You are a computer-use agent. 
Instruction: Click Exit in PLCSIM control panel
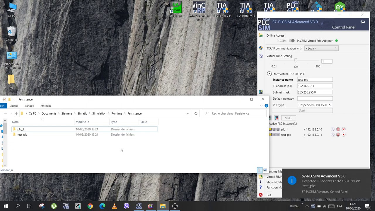pos(269,195)
